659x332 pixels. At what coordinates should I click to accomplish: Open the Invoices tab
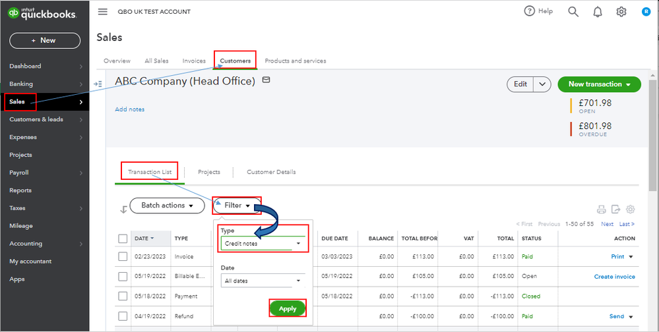(x=194, y=61)
